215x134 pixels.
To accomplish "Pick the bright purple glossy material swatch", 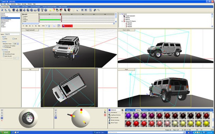I will (x=128, y=116).
